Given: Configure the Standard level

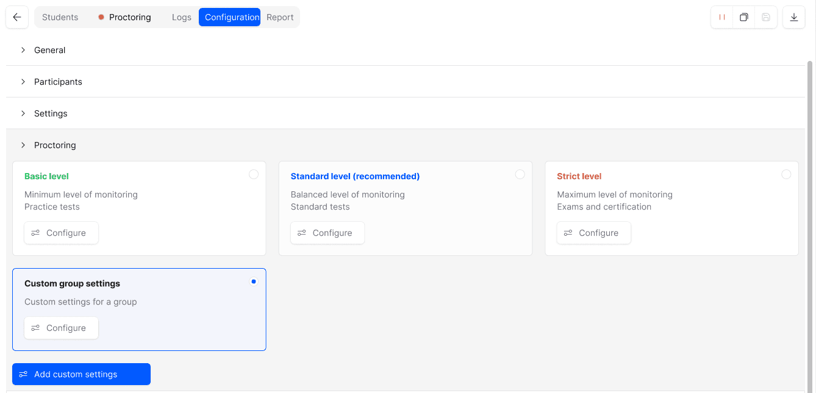Looking at the screenshot, I should tap(327, 233).
